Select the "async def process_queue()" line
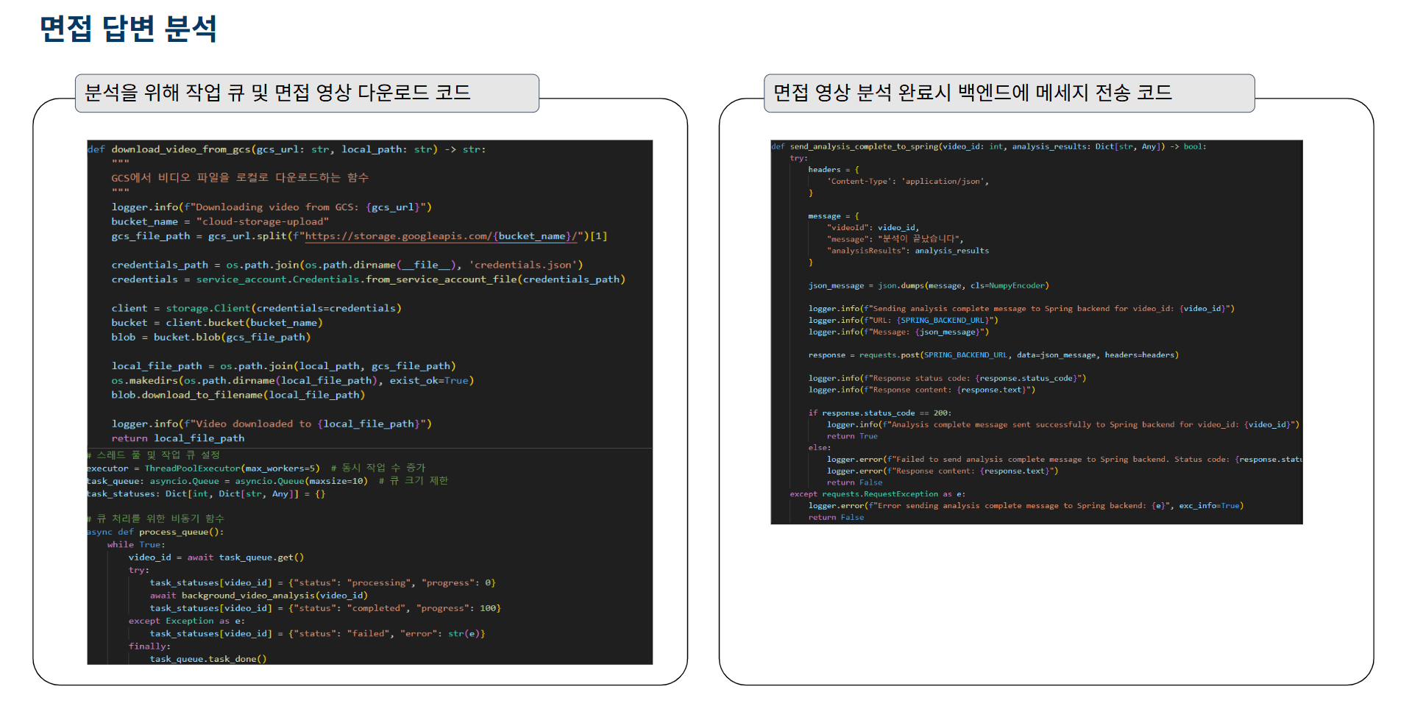 coord(155,532)
